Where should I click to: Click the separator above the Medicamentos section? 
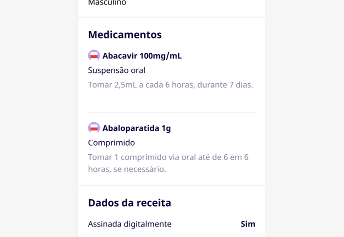click(x=171, y=17)
